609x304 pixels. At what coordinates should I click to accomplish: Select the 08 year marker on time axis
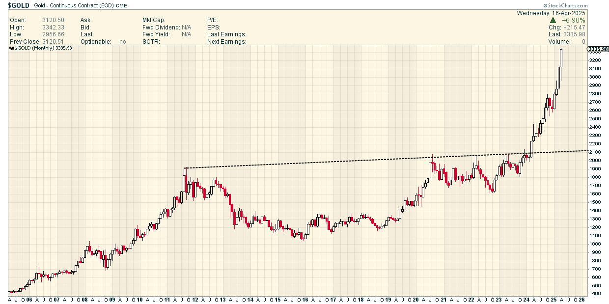(x=85, y=299)
